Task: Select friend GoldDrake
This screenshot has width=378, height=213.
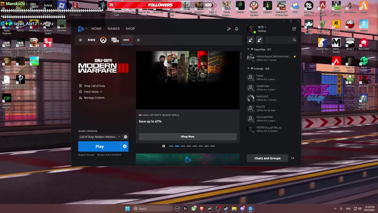Action: [272, 88]
